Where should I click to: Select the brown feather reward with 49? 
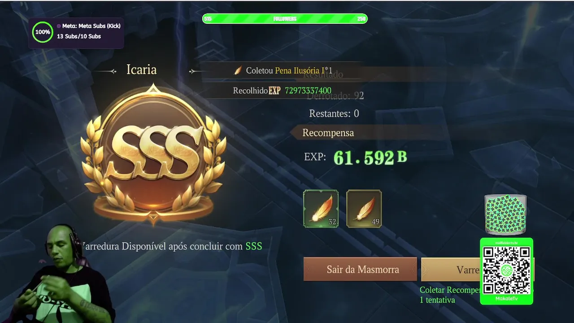364,209
